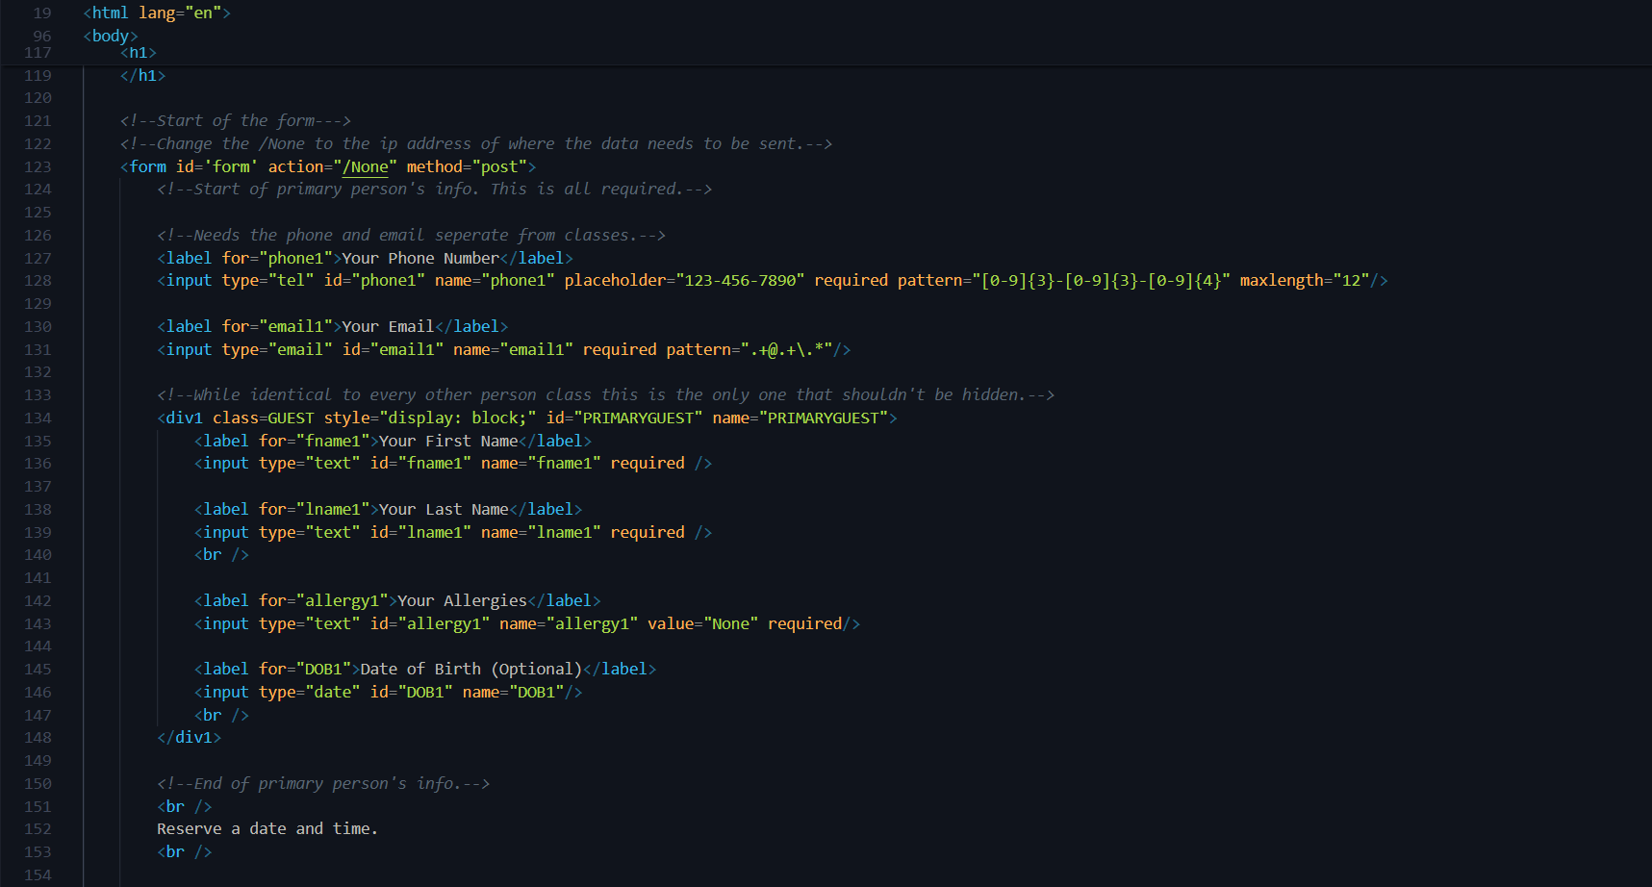Click the style value "display: block;"

click(x=458, y=418)
